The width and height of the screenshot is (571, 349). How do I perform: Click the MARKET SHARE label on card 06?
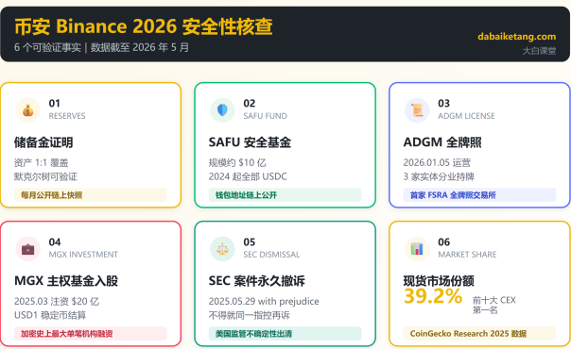(467, 255)
